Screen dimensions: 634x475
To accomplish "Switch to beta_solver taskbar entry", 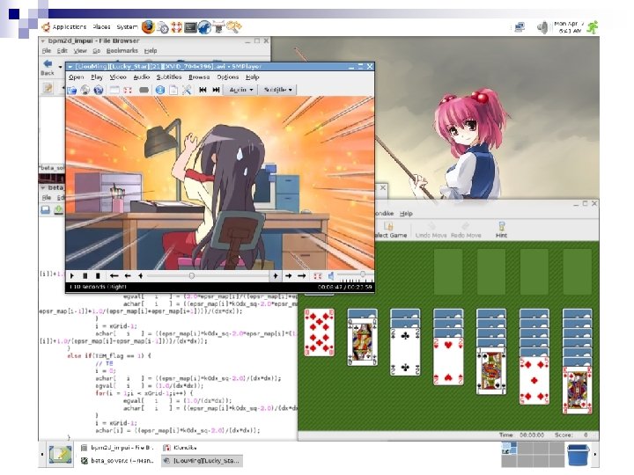I will click(117, 460).
